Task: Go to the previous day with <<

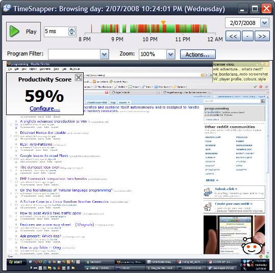Action: (x=233, y=36)
